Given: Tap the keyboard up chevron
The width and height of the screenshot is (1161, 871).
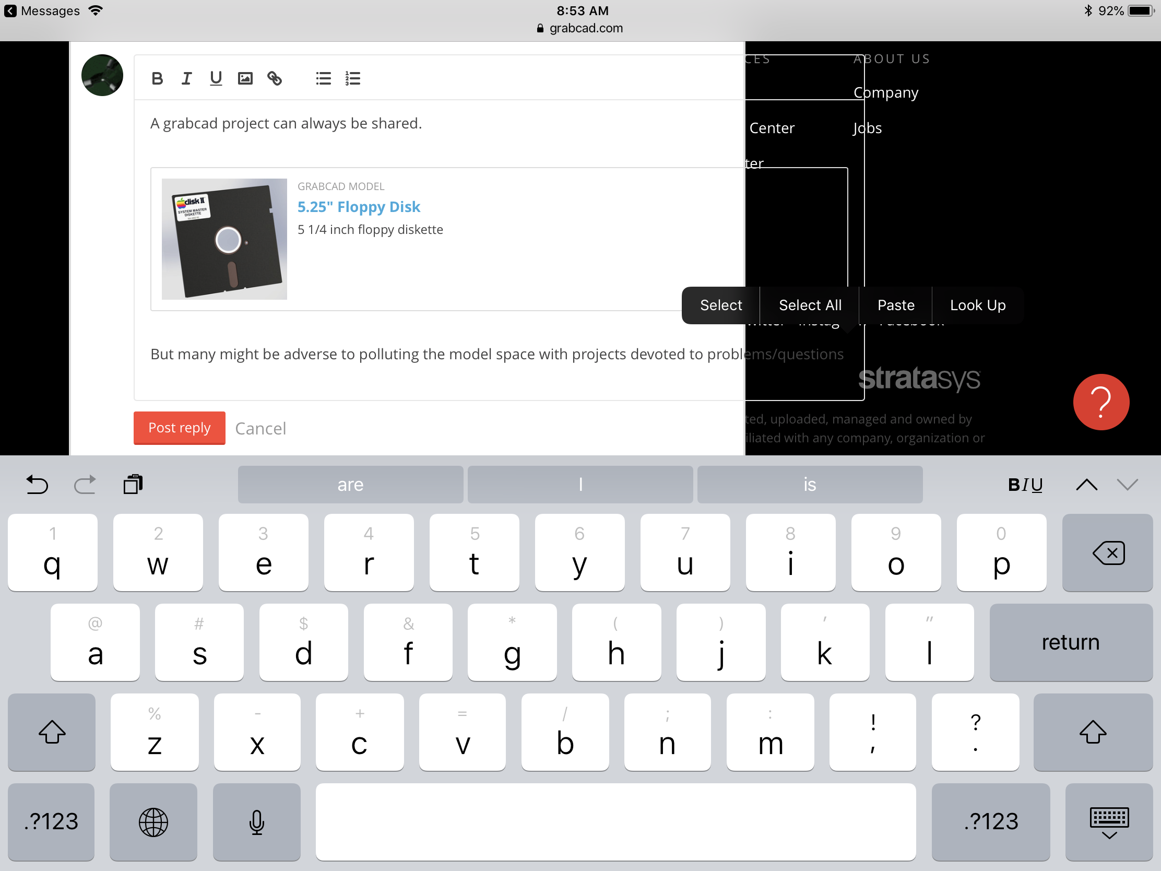Looking at the screenshot, I should click(1086, 485).
